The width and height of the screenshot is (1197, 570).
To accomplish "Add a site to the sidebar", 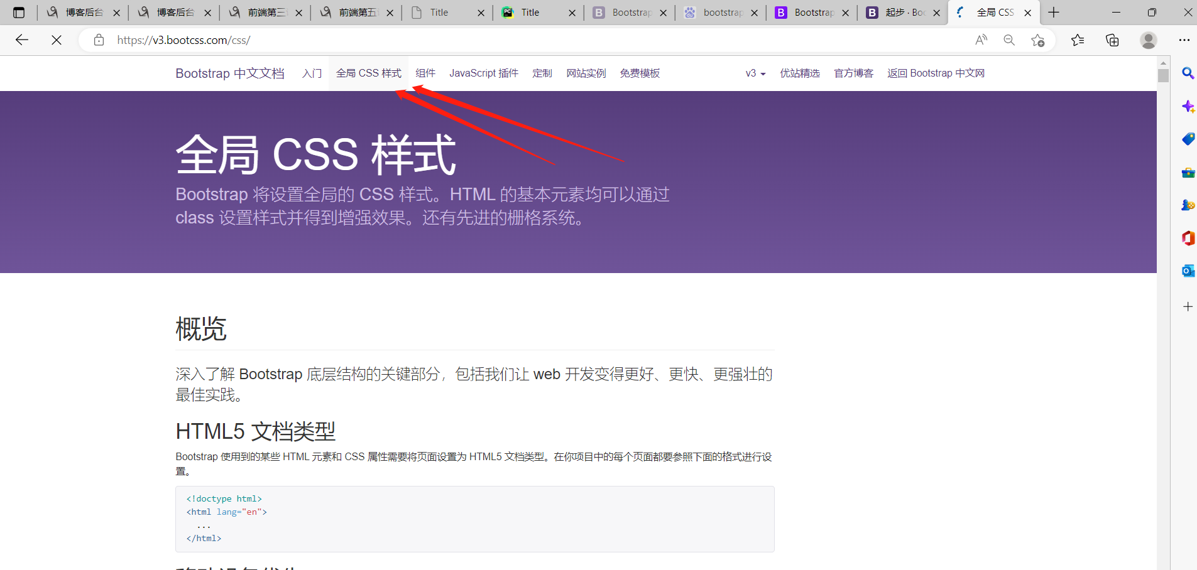I will pos(1188,306).
